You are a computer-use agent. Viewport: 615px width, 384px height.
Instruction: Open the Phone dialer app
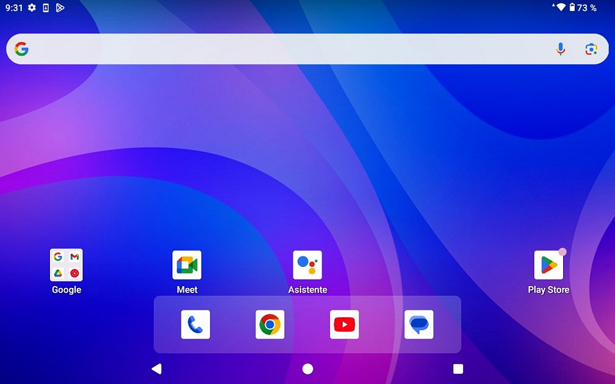195,324
